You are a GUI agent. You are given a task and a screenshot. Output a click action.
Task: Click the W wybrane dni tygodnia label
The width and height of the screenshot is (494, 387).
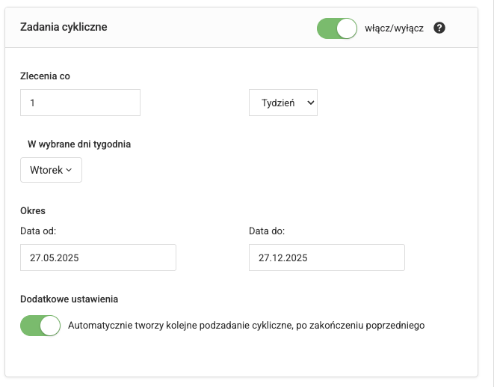click(x=79, y=144)
